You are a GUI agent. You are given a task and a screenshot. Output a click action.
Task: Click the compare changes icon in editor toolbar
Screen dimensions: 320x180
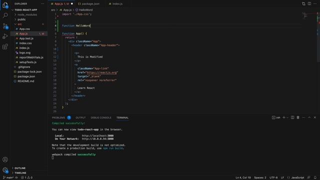coord(303,3)
